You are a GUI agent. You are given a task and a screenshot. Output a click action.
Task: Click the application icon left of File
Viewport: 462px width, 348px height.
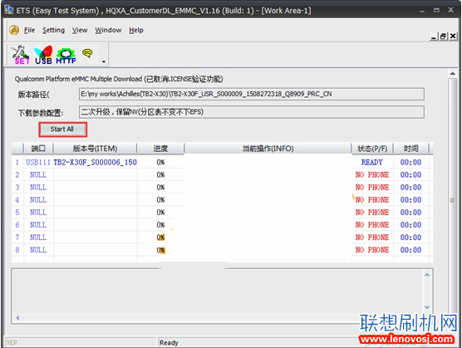coord(14,30)
